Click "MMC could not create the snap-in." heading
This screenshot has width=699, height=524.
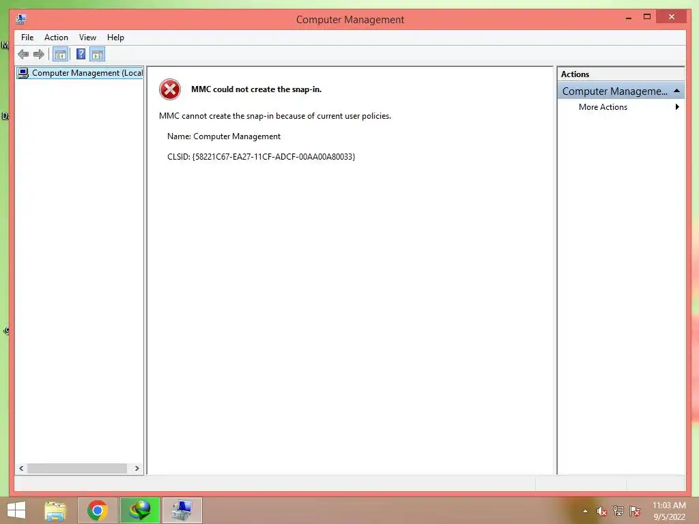(257, 89)
